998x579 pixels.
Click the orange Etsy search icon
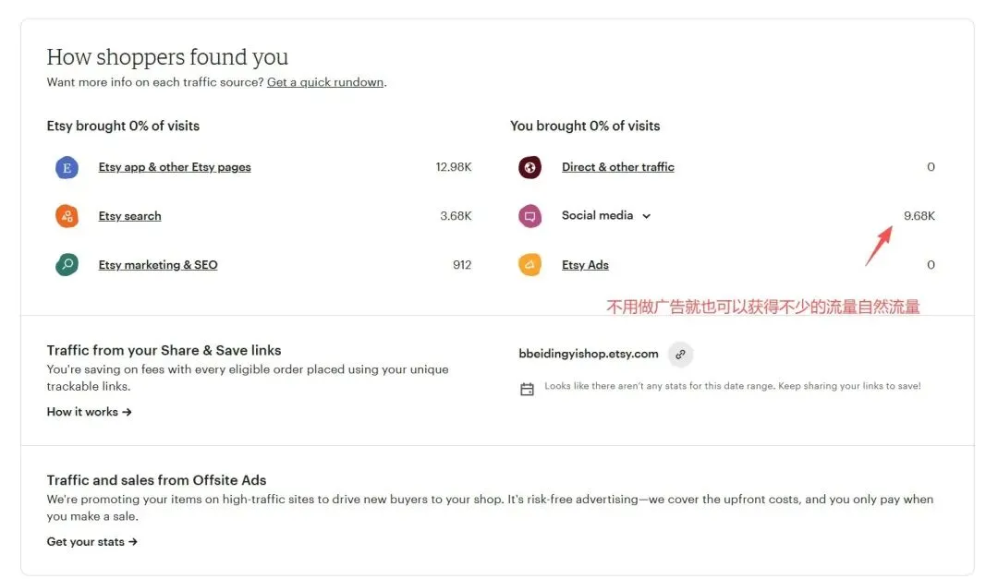click(x=67, y=217)
